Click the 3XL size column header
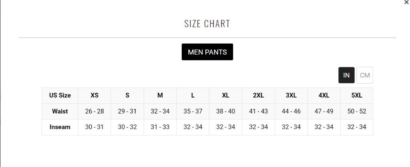 [x=291, y=95]
